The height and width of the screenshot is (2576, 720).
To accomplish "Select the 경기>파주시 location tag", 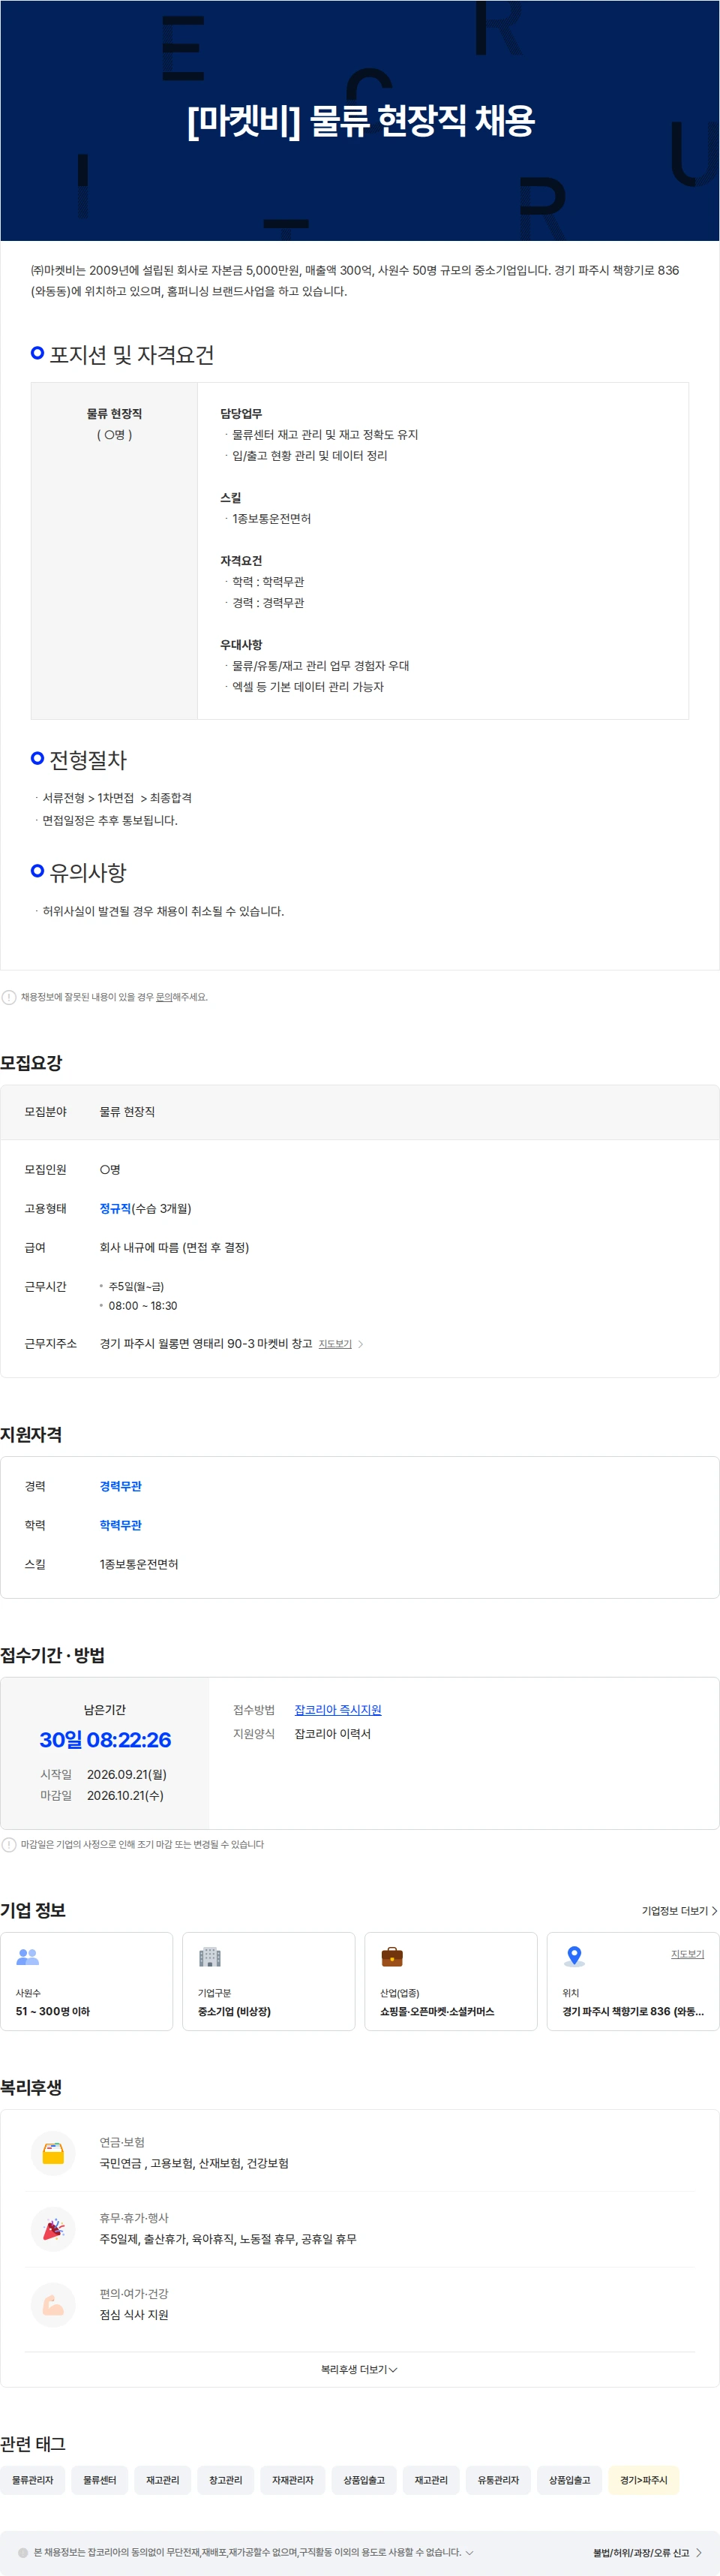I will coord(643,2480).
